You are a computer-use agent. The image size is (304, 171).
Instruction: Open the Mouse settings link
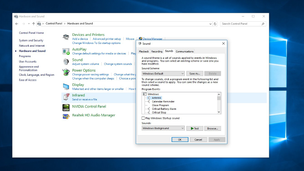130,39
